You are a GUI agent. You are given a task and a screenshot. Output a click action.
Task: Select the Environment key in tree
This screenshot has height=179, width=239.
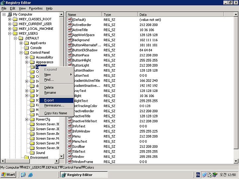(x=39, y=157)
